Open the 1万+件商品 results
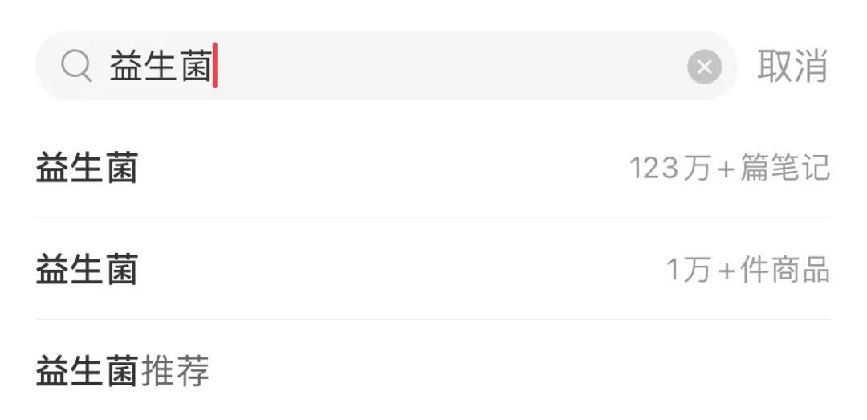Screen dimensions: 867x420 point(747,270)
